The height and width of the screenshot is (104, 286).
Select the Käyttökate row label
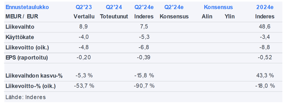point(20,37)
